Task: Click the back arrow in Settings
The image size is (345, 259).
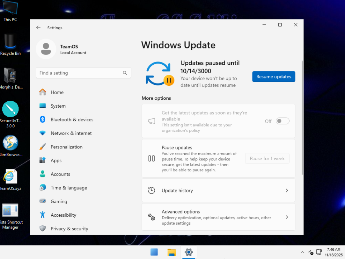Action: click(38, 28)
